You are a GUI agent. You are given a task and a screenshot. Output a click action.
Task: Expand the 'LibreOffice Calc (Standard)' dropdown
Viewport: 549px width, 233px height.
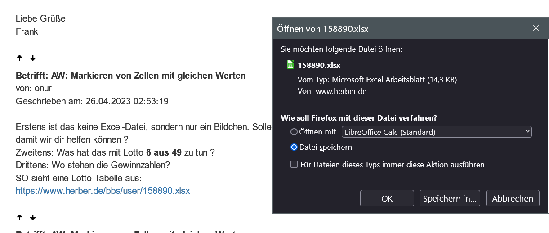[x=437, y=132]
